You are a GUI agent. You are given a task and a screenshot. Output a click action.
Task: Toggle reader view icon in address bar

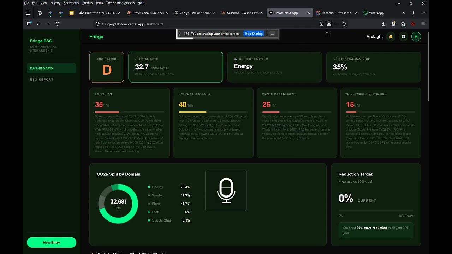(321, 24)
